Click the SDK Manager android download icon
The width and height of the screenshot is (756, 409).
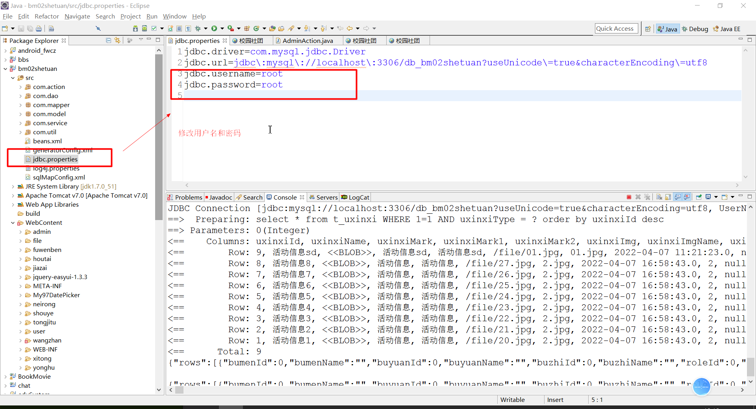pyautogui.click(x=135, y=28)
